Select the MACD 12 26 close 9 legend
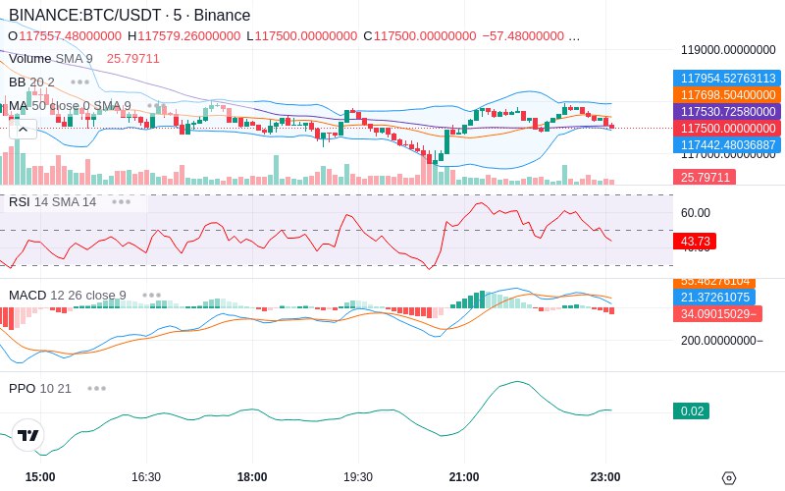 click(x=68, y=296)
